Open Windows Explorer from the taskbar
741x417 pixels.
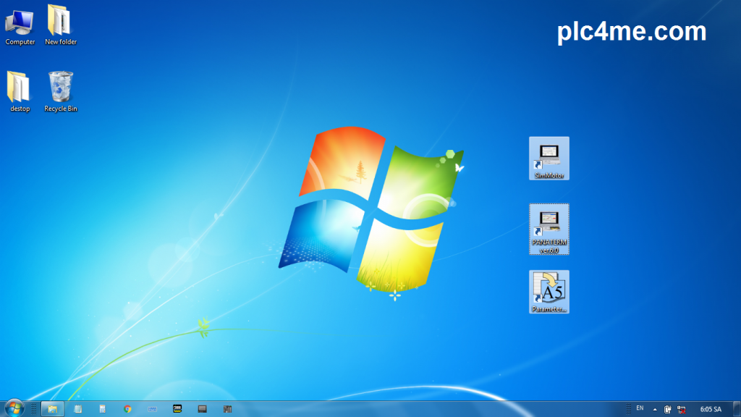click(x=53, y=409)
